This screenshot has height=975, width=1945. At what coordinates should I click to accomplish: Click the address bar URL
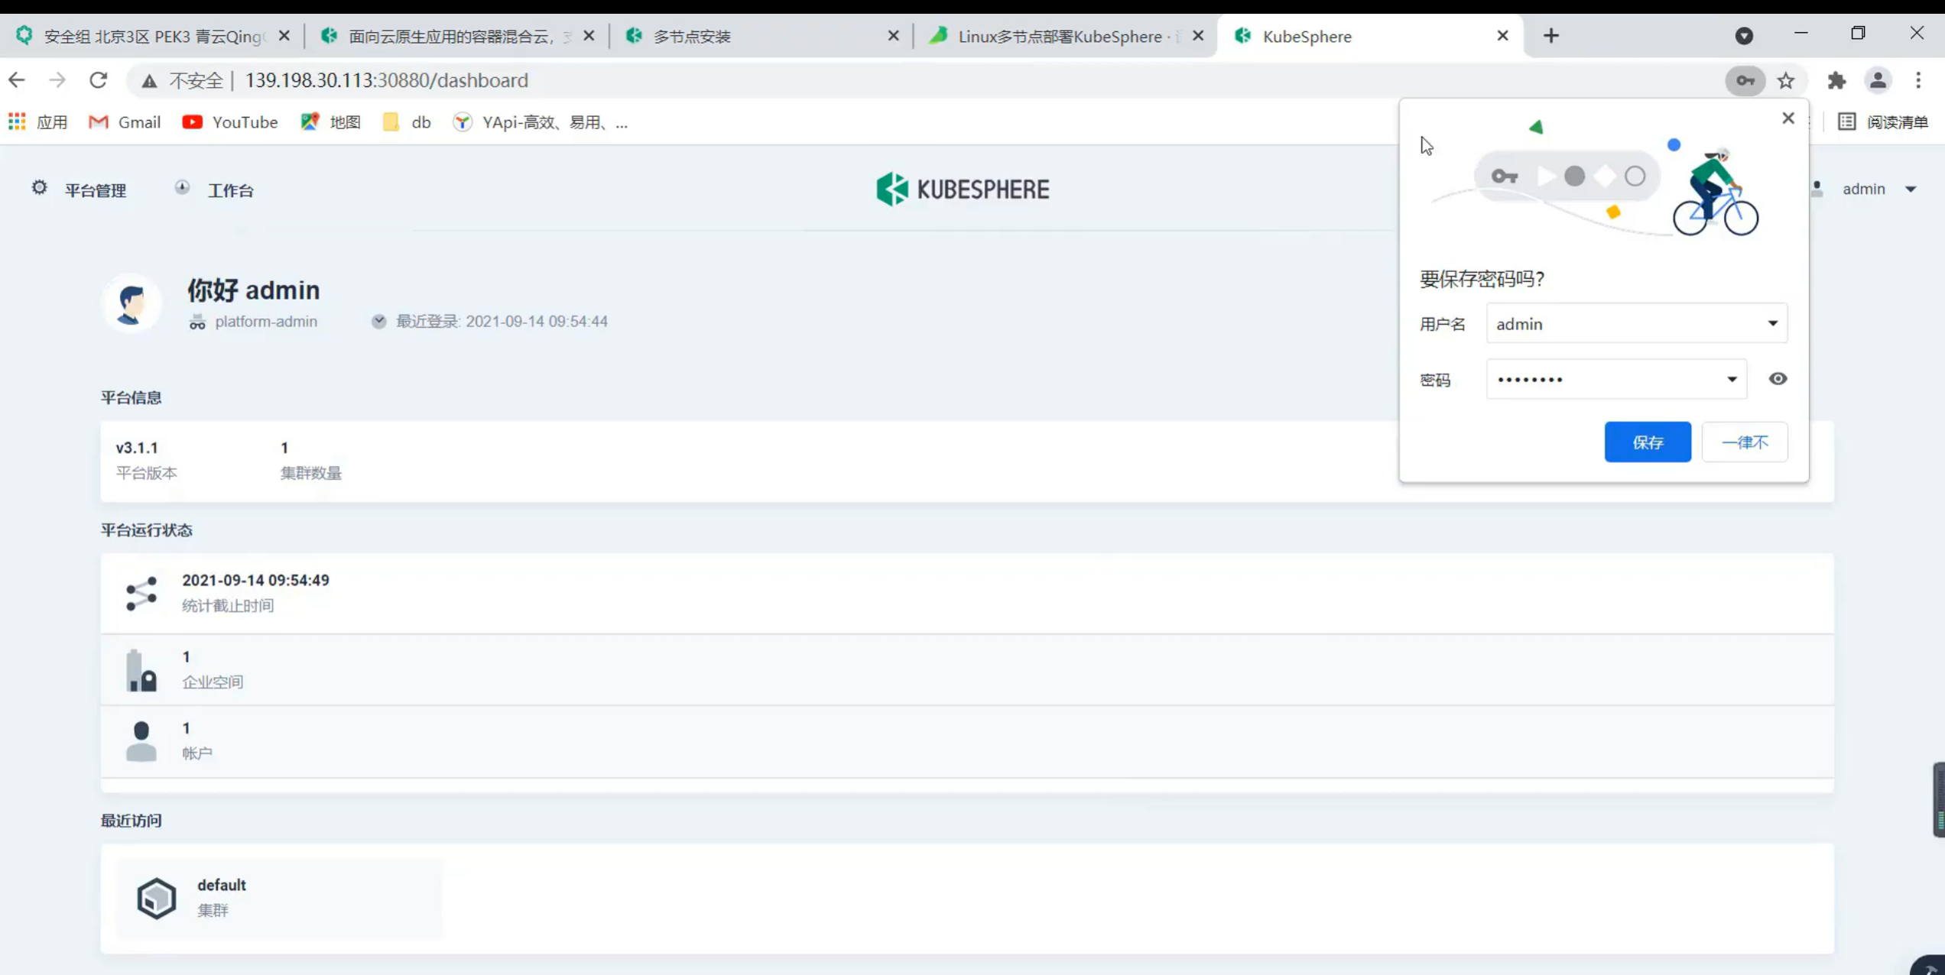(387, 80)
